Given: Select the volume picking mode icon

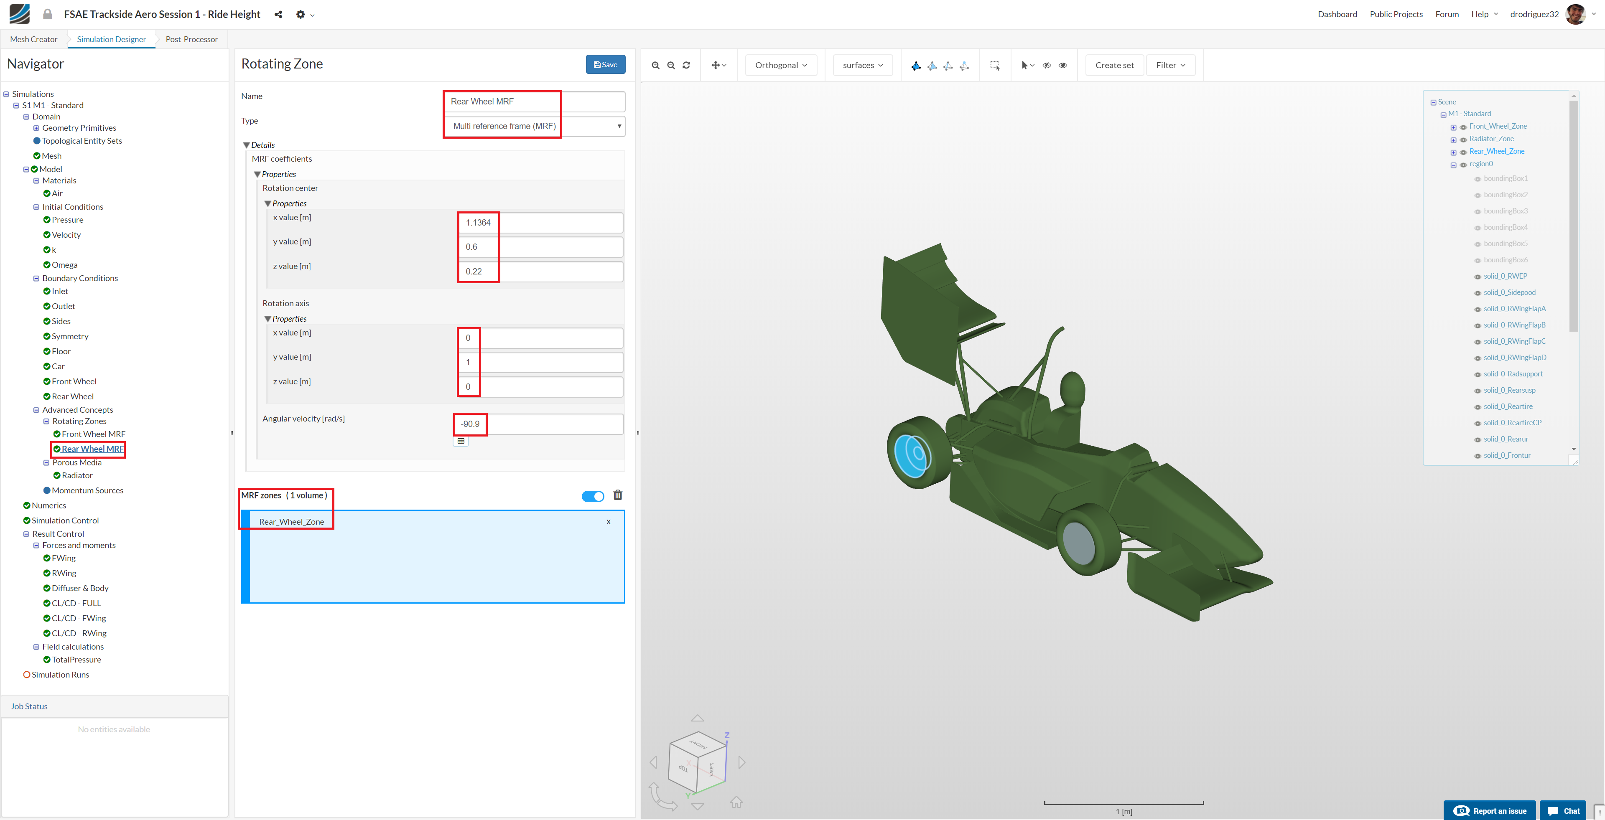Looking at the screenshot, I should [x=915, y=66].
